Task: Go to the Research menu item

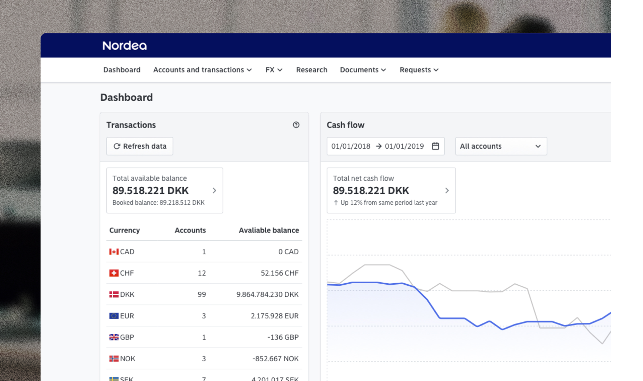Action: 311,70
